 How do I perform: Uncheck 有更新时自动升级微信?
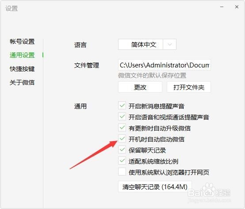coord(122,128)
